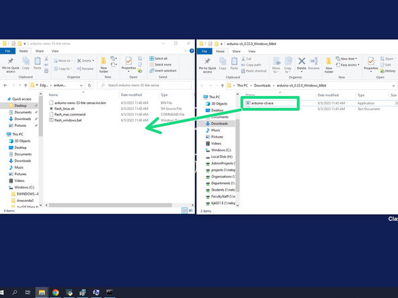398x298 pixels.
Task: Switch to details view in left window
Action: pyautogui.click(x=184, y=210)
